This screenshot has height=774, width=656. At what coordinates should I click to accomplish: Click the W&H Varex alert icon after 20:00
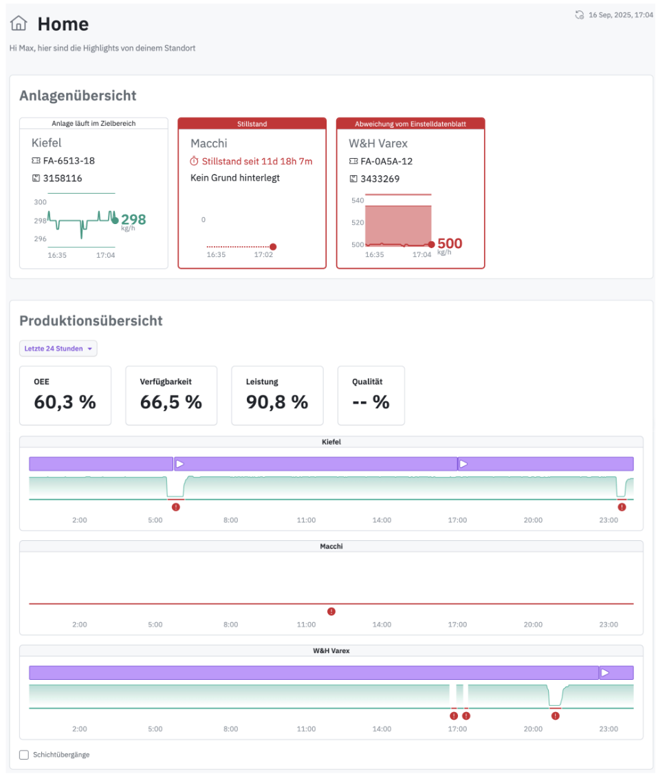coord(555,716)
